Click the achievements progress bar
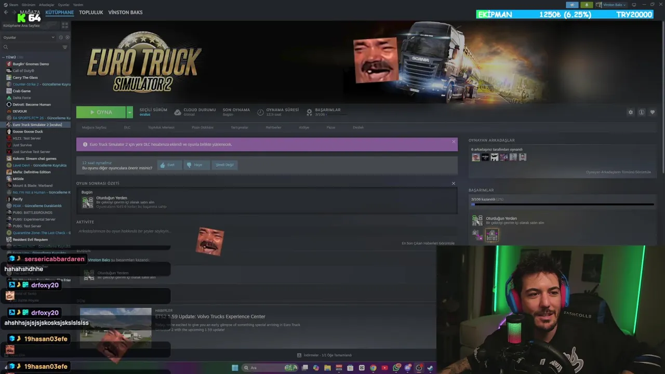 click(562, 205)
